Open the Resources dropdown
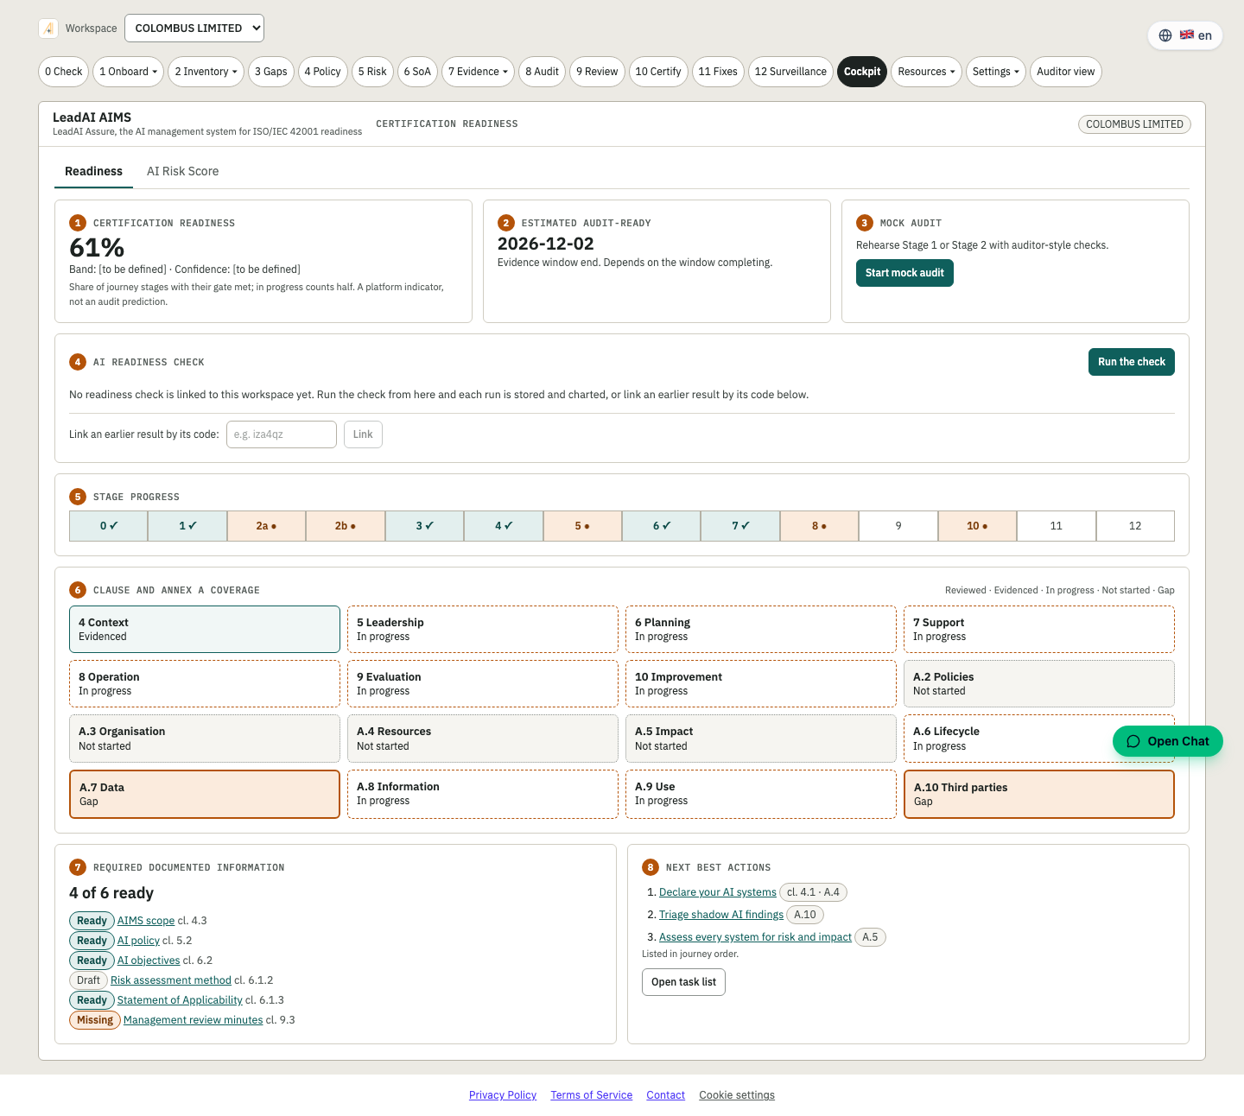 point(926,72)
